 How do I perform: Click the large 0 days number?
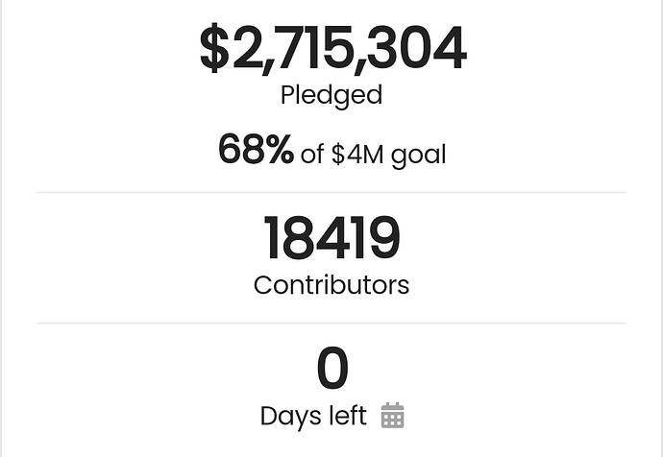tap(332, 368)
